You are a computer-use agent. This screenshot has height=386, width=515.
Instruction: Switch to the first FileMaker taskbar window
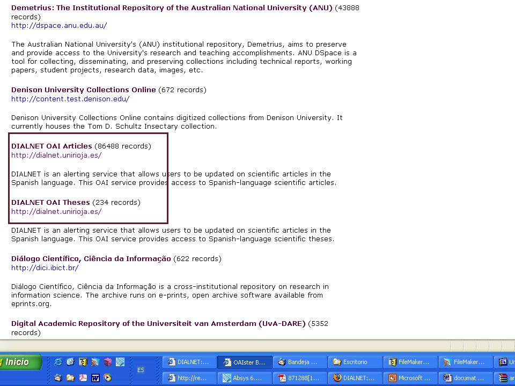click(410, 362)
